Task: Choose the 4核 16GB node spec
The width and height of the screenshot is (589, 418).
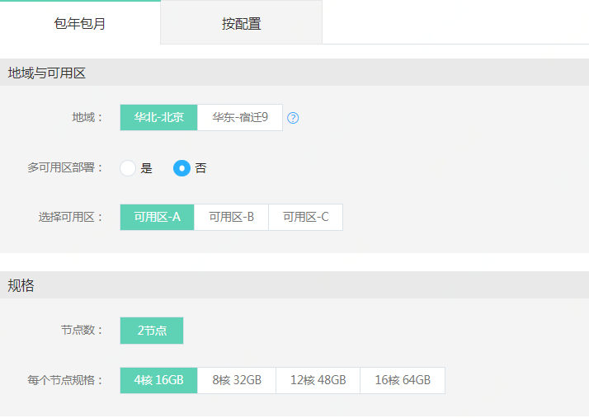Action: click(158, 380)
